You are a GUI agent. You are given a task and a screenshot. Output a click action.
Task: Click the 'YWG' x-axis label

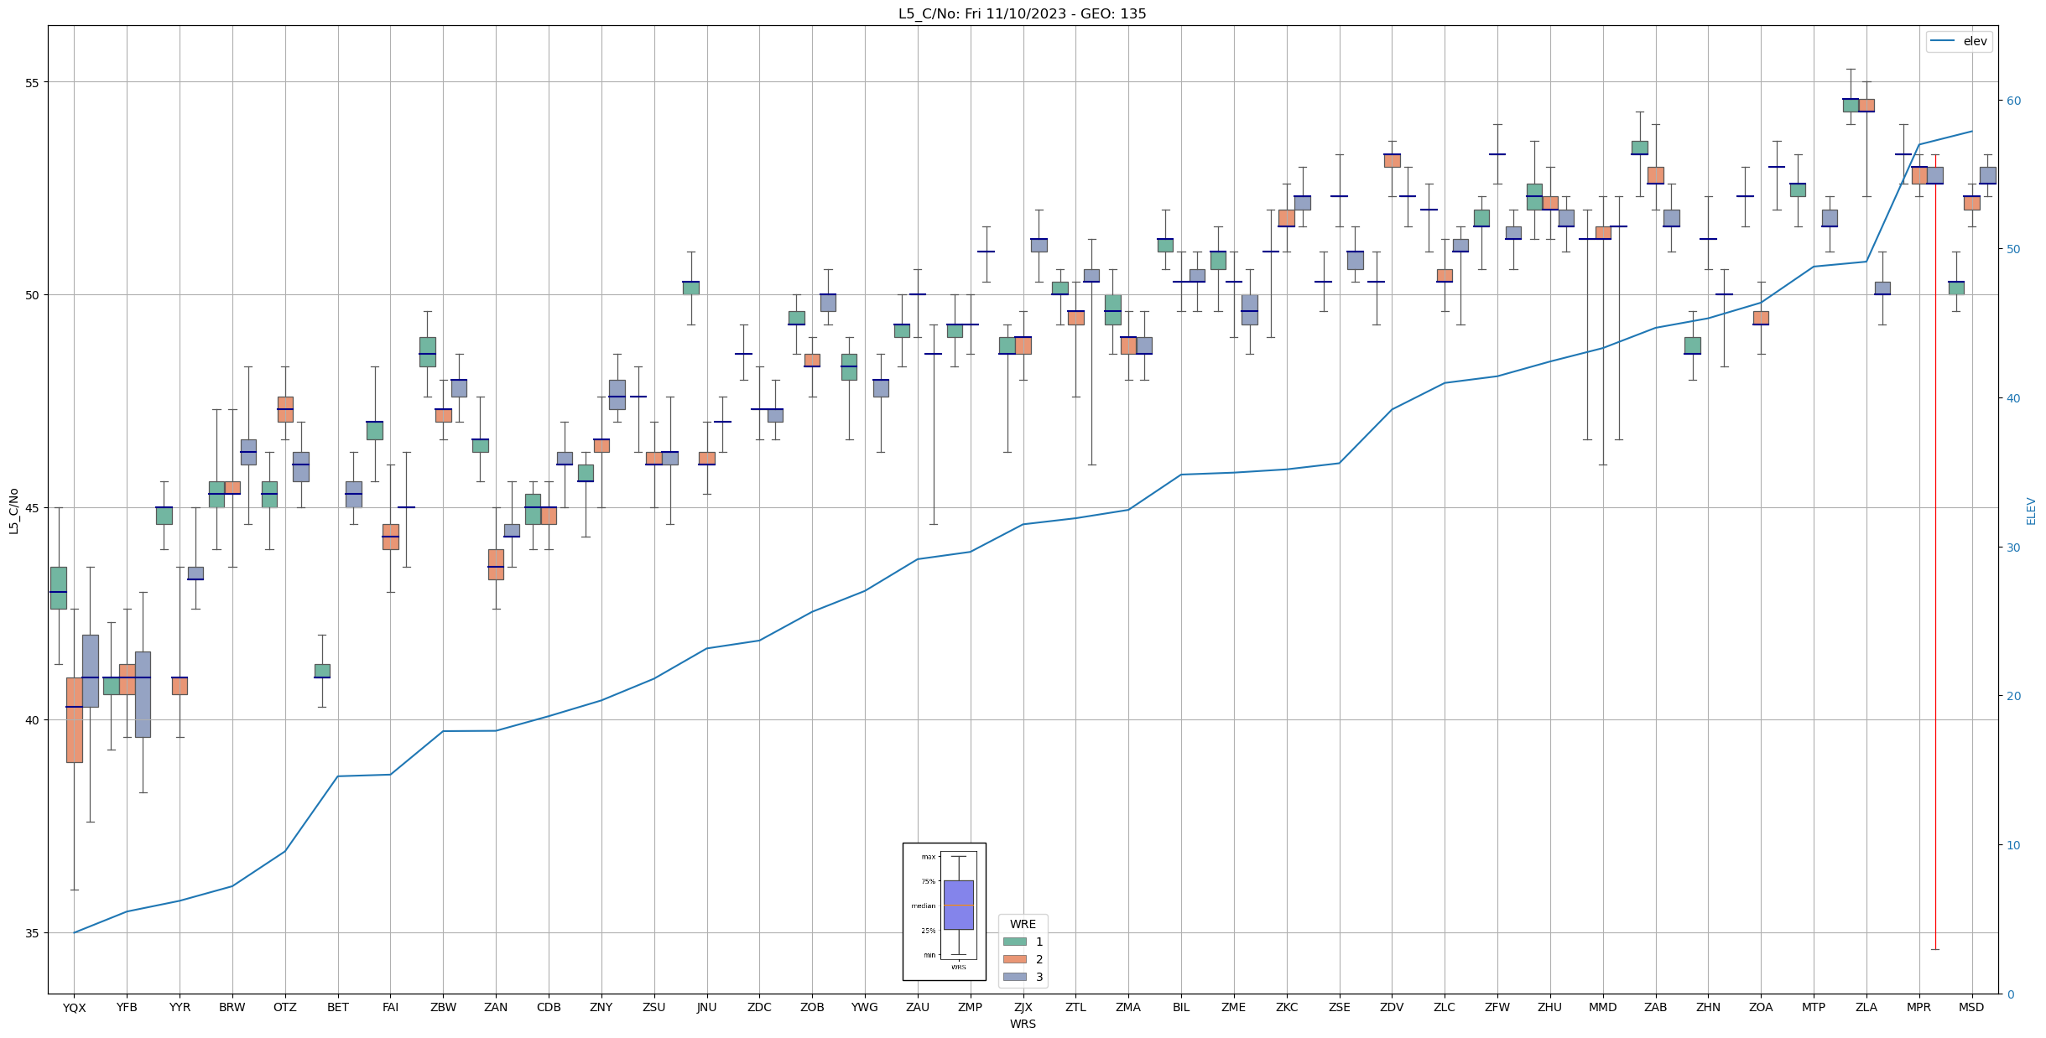click(865, 1007)
